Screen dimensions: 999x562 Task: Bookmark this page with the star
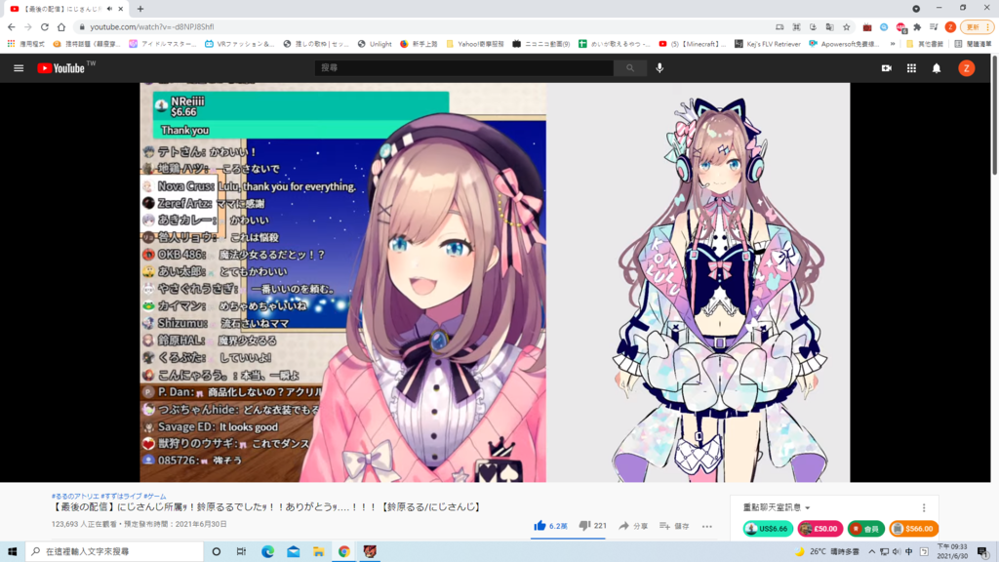846,26
